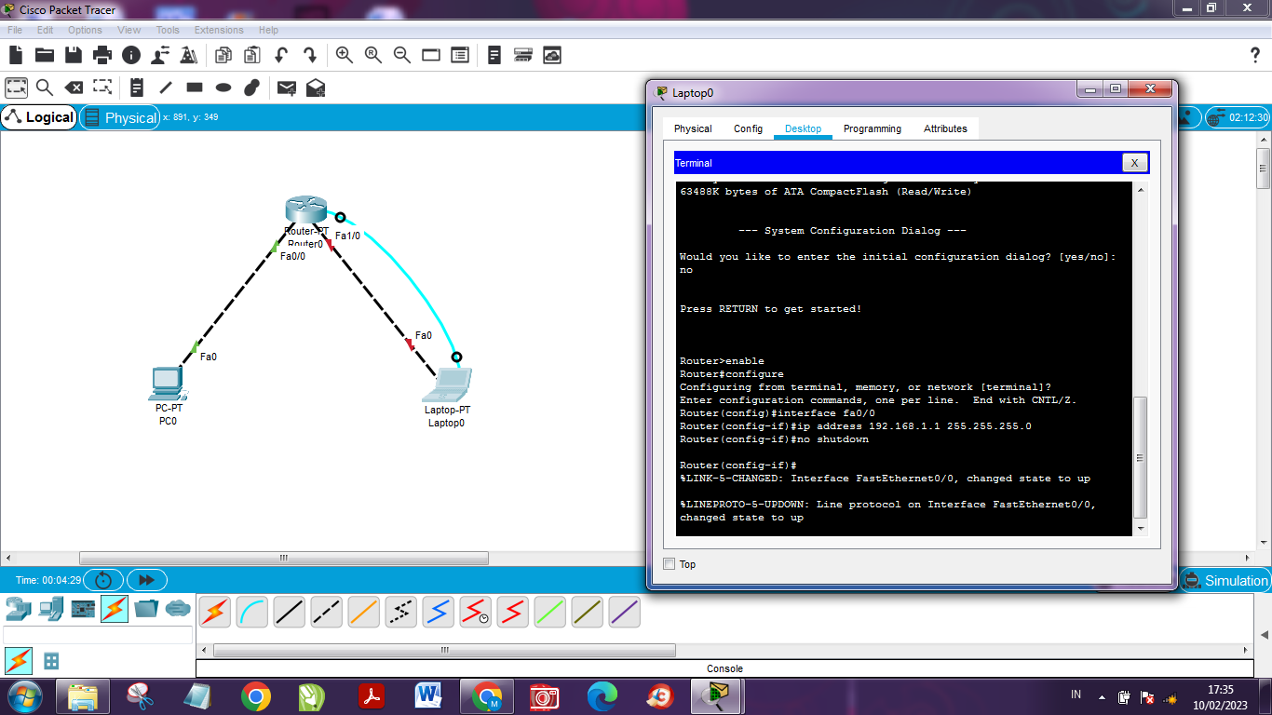Add complex PDU open envelope
The height and width of the screenshot is (715, 1272).
click(316, 88)
